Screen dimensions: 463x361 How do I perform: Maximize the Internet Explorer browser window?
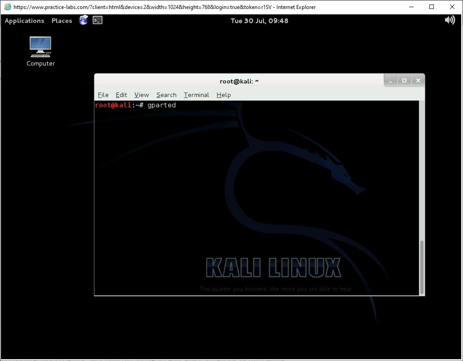432,7
